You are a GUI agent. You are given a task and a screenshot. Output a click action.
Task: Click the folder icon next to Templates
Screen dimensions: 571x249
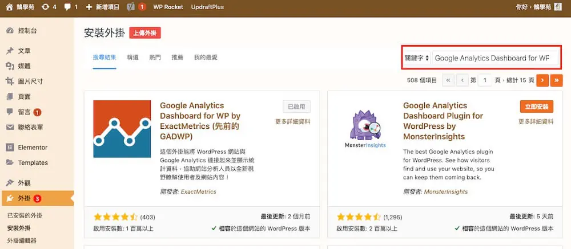pyautogui.click(x=10, y=162)
